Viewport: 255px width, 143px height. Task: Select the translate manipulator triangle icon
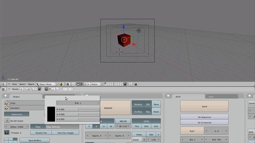click(81, 84)
